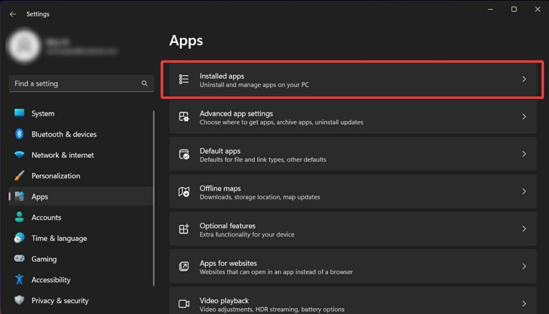
Task: Go to Gaming settings
Action: [44, 259]
